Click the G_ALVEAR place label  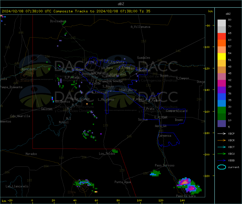click(x=161, y=117)
